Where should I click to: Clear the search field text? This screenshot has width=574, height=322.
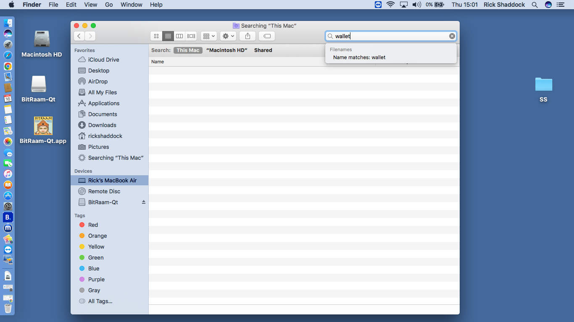coord(452,36)
